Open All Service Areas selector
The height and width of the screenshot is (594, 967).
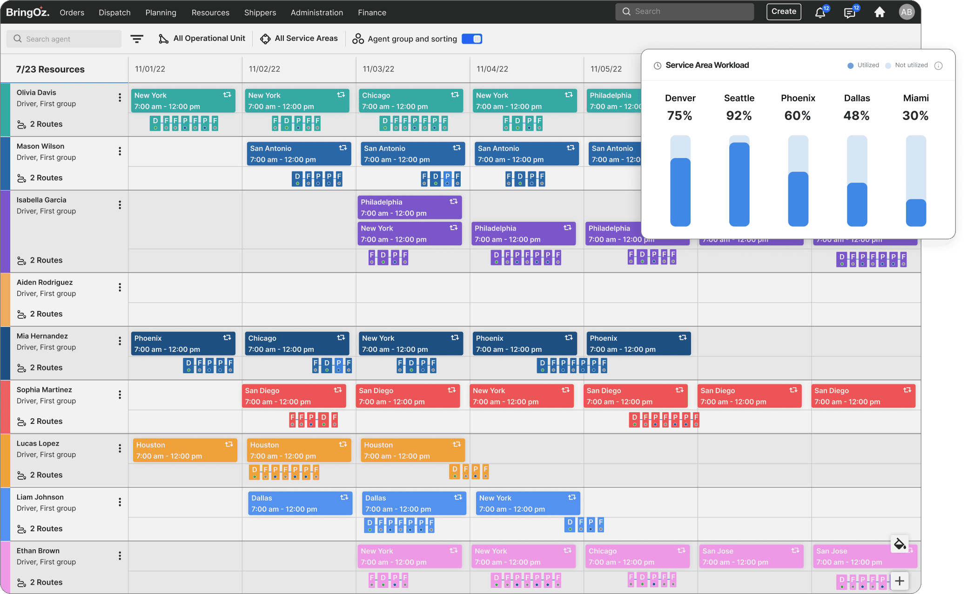click(299, 39)
